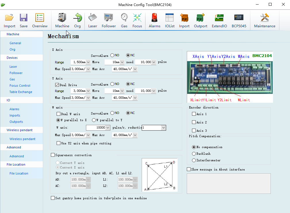Expand the X Axis Range dropdown

(x=88, y=62)
